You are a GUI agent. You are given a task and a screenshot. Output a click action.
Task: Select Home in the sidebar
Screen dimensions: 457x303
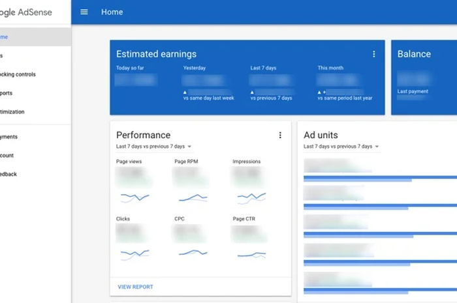coord(35,37)
